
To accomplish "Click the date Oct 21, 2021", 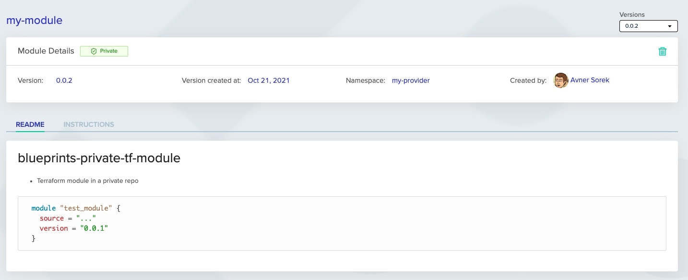I will tap(269, 80).
